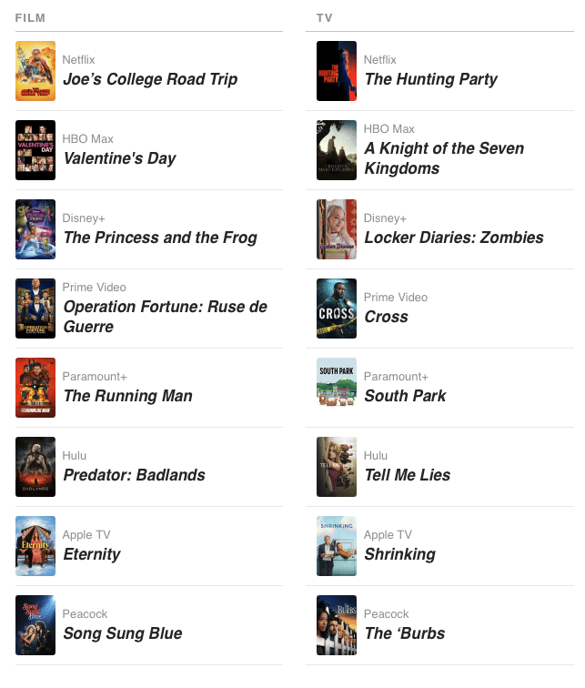Open A Knight of the Seven Kingdoms title
Screen dimensions: 585x688
(444, 158)
